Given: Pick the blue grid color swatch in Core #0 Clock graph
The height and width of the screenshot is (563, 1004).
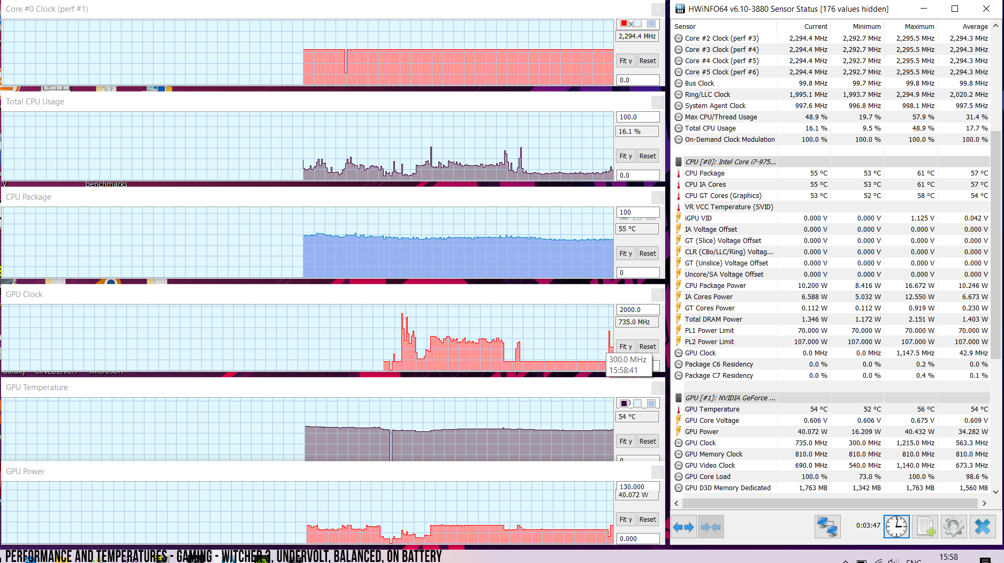Looking at the screenshot, I should coord(651,23).
